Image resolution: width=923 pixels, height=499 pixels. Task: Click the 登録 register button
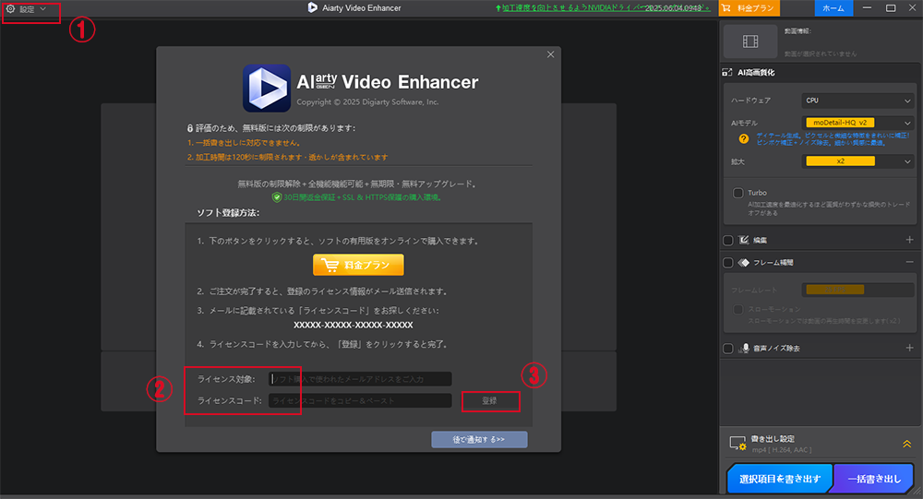point(490,400)
